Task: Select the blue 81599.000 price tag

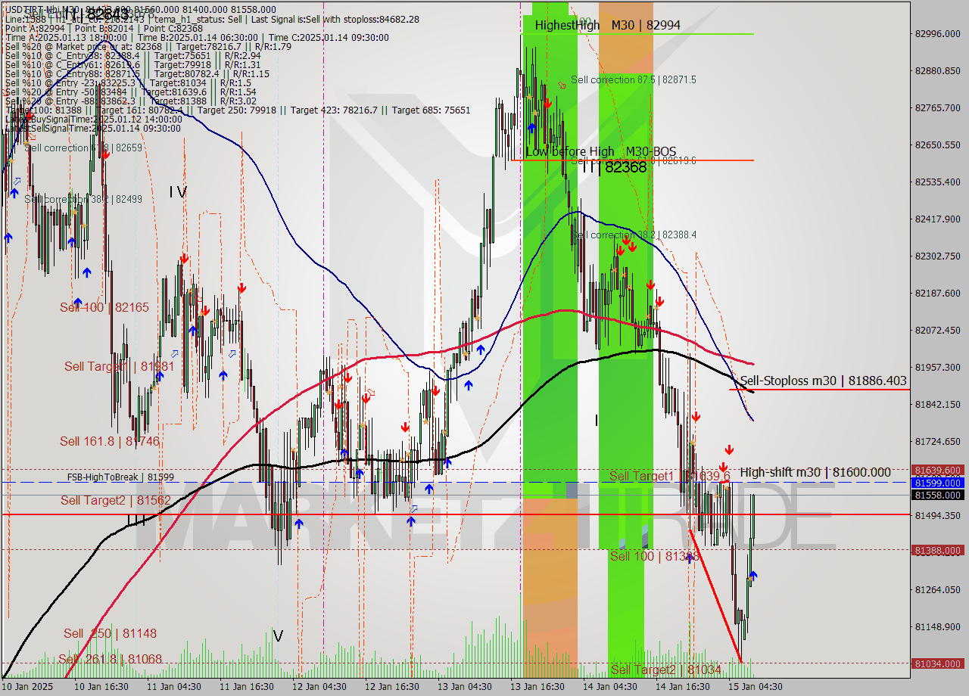Action: (x=939, y=483)
